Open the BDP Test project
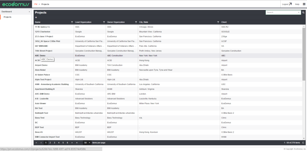Screen dimensions: 307x151 (x=39, y=127)
